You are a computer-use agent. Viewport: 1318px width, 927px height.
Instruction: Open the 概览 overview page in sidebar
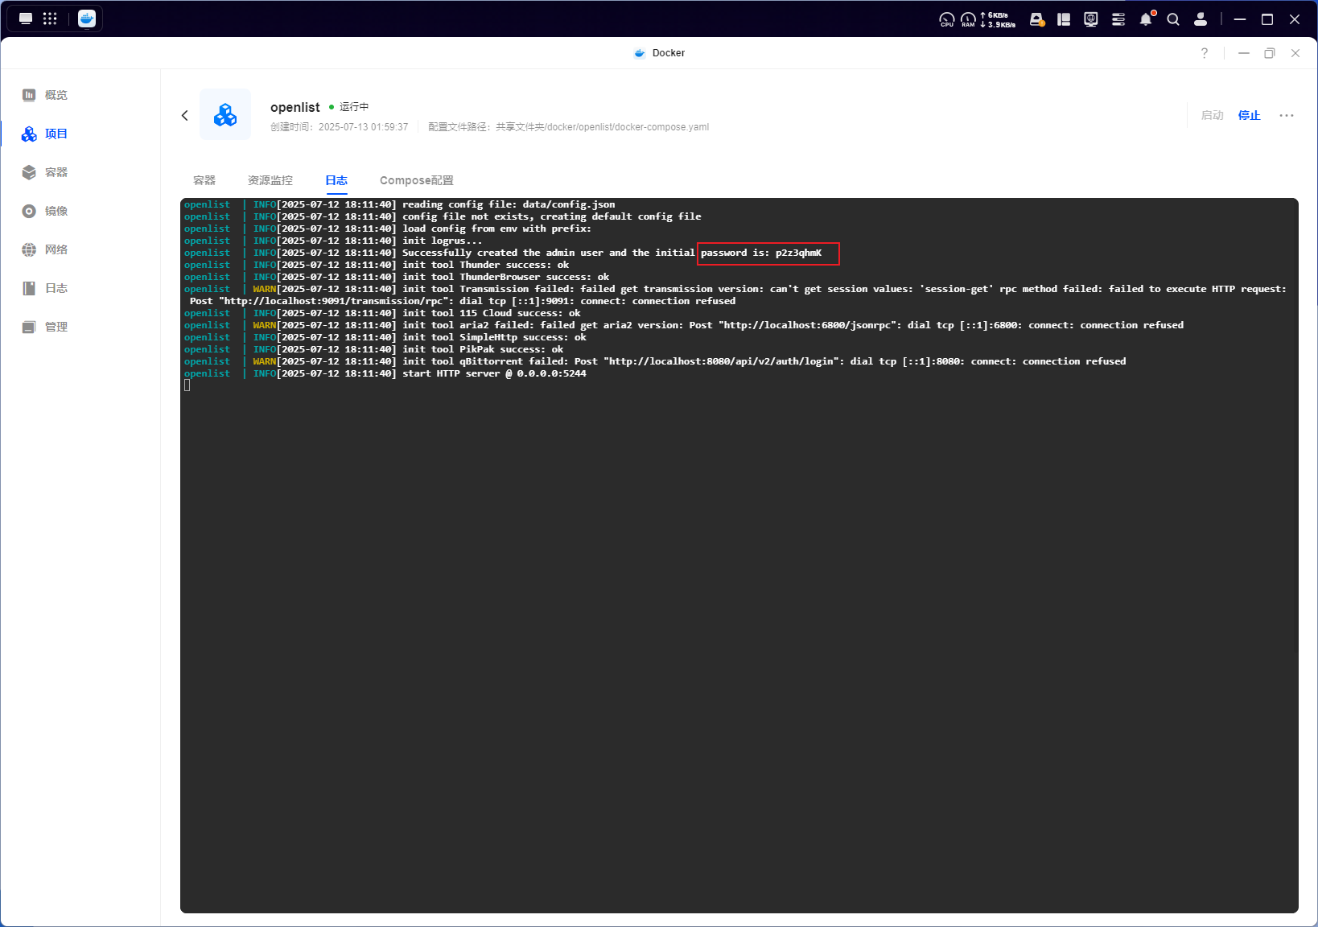(x=46, y=95)
